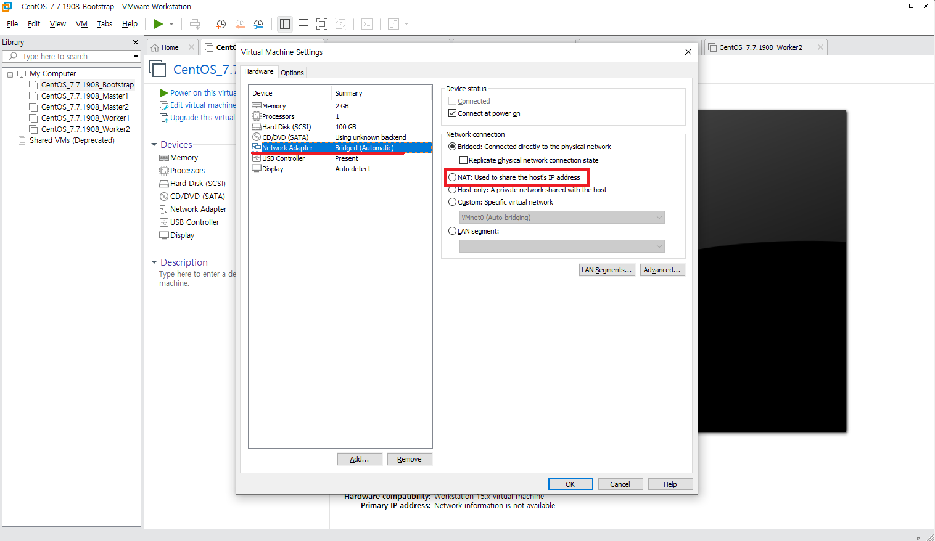This screenshot has width=935, height=541.
Task: Click Advanced... button
Action: (x=662, y=270)
